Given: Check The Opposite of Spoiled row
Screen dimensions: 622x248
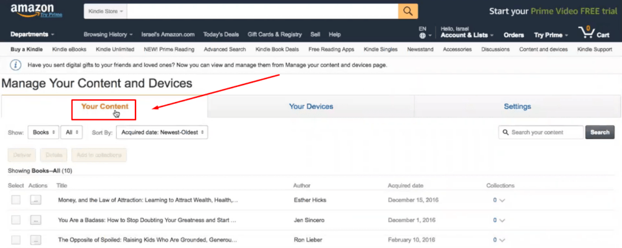Looking at the screenshot, I should click(x=16, y=240).
